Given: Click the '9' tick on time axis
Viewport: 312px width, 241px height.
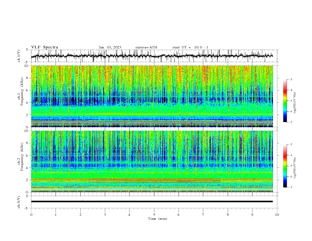Looking at the screenshot, I should point(252,215).
